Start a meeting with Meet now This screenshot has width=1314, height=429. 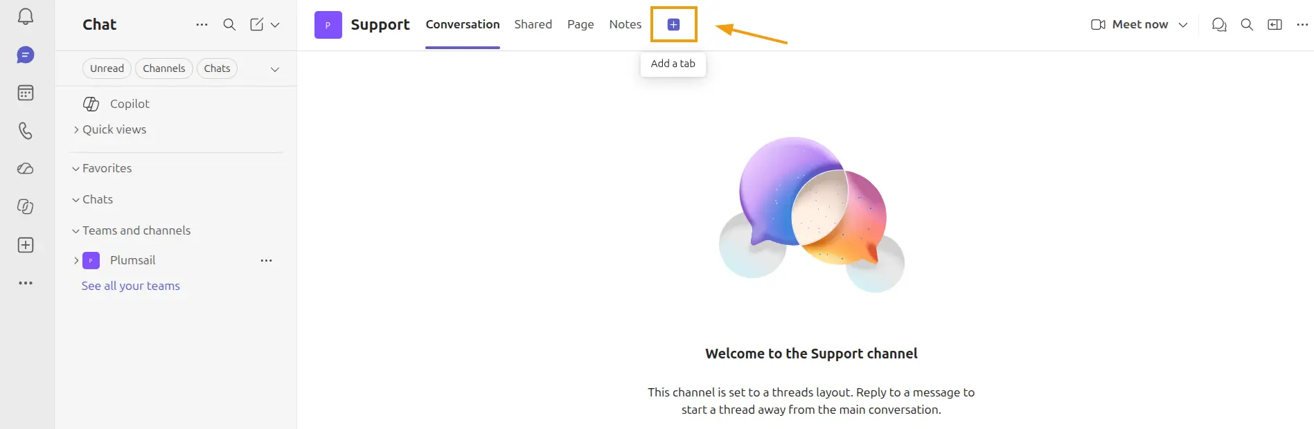(x=1130, y=24)
